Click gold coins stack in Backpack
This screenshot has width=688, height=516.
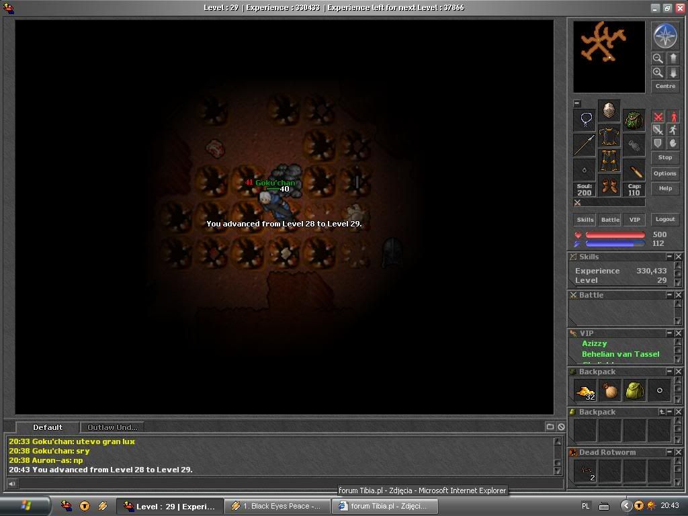(585, 391)
